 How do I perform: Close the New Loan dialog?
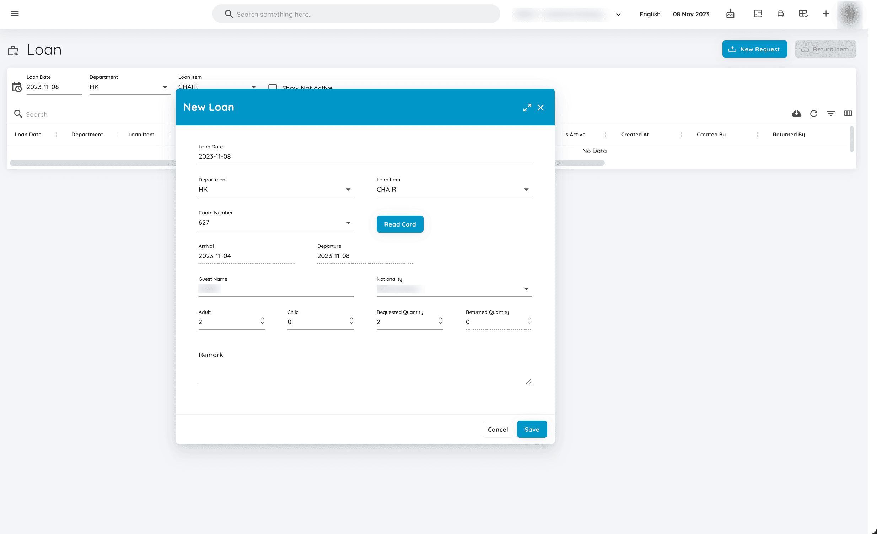point(540,107)
